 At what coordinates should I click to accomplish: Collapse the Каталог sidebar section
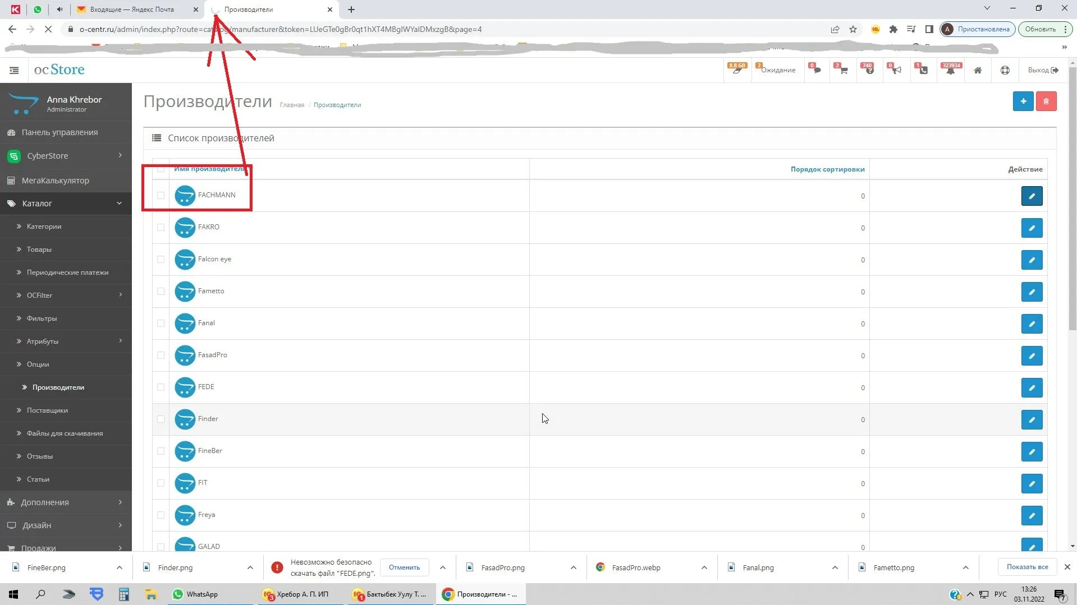pos(66,204)
